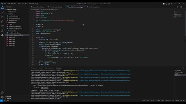
Task: Switch to the DEBUG CONSOLE panel tab
Action: (49, 68)
